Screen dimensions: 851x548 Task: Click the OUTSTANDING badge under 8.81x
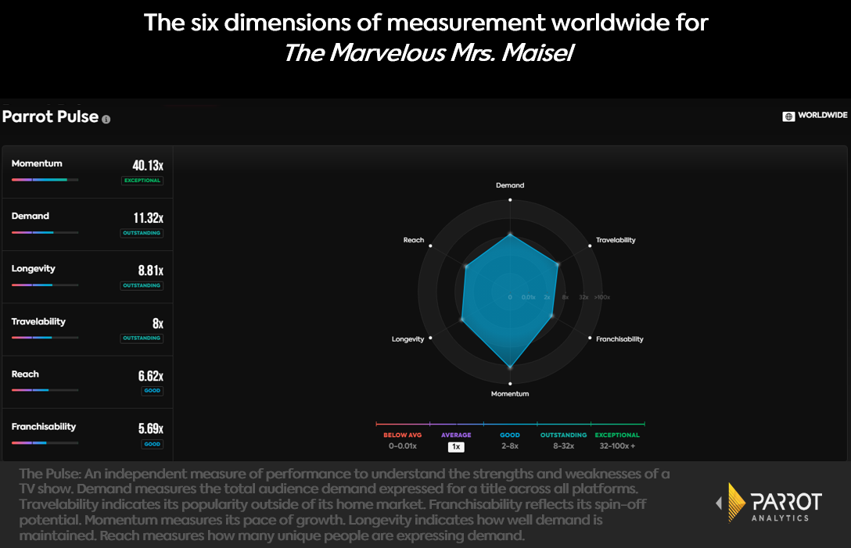pyautogui.click(x=142, y=286)
